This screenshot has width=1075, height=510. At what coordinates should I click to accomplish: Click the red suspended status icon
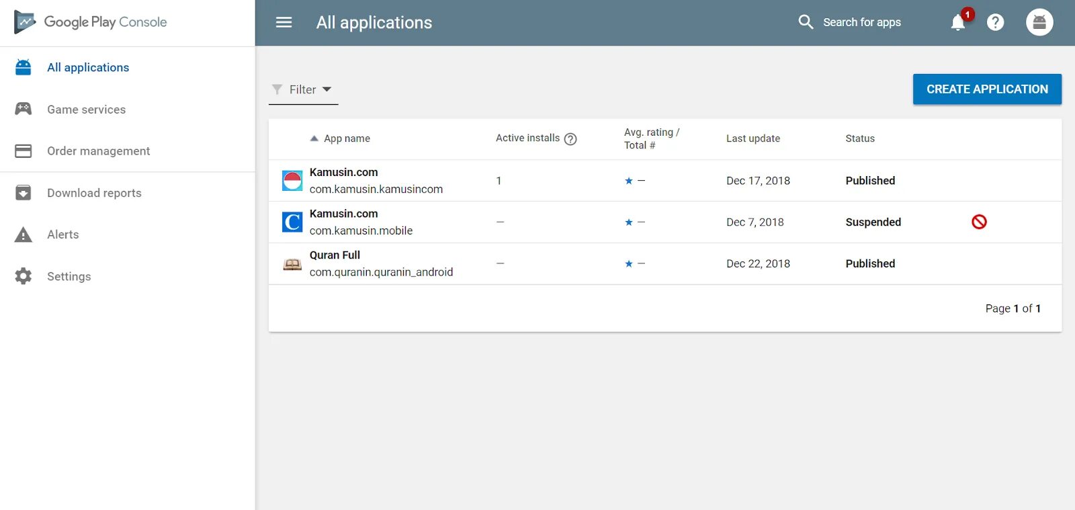coord(979,222)
